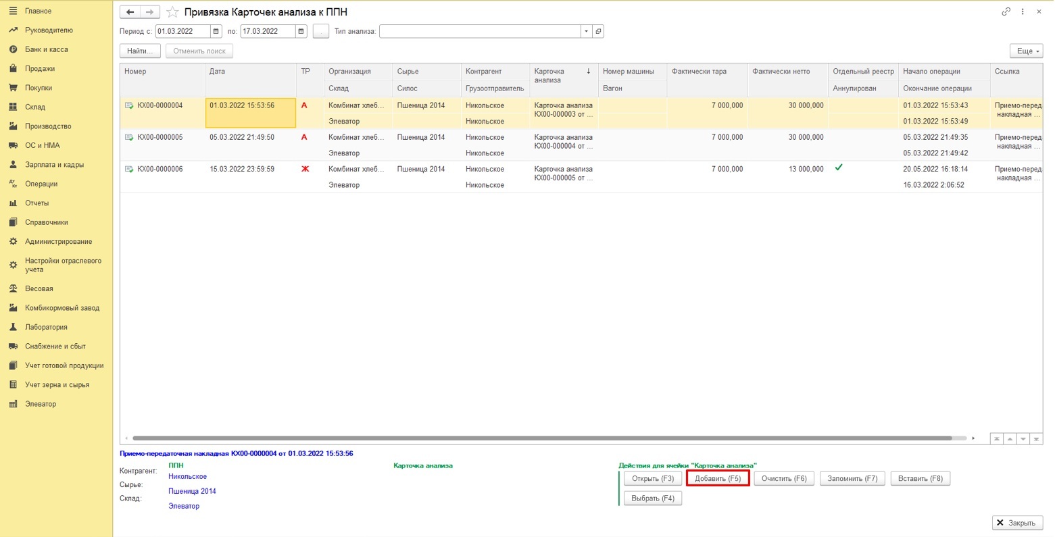Open the Комбикормовый завод section
Screen dimensions: 1055x537
click(62, 308)
